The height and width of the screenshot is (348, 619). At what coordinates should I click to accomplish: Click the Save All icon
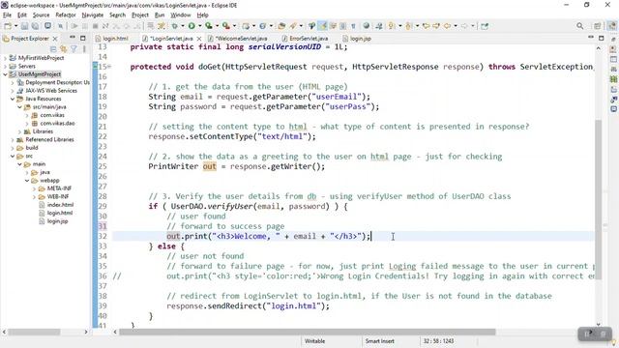point(35,26)
